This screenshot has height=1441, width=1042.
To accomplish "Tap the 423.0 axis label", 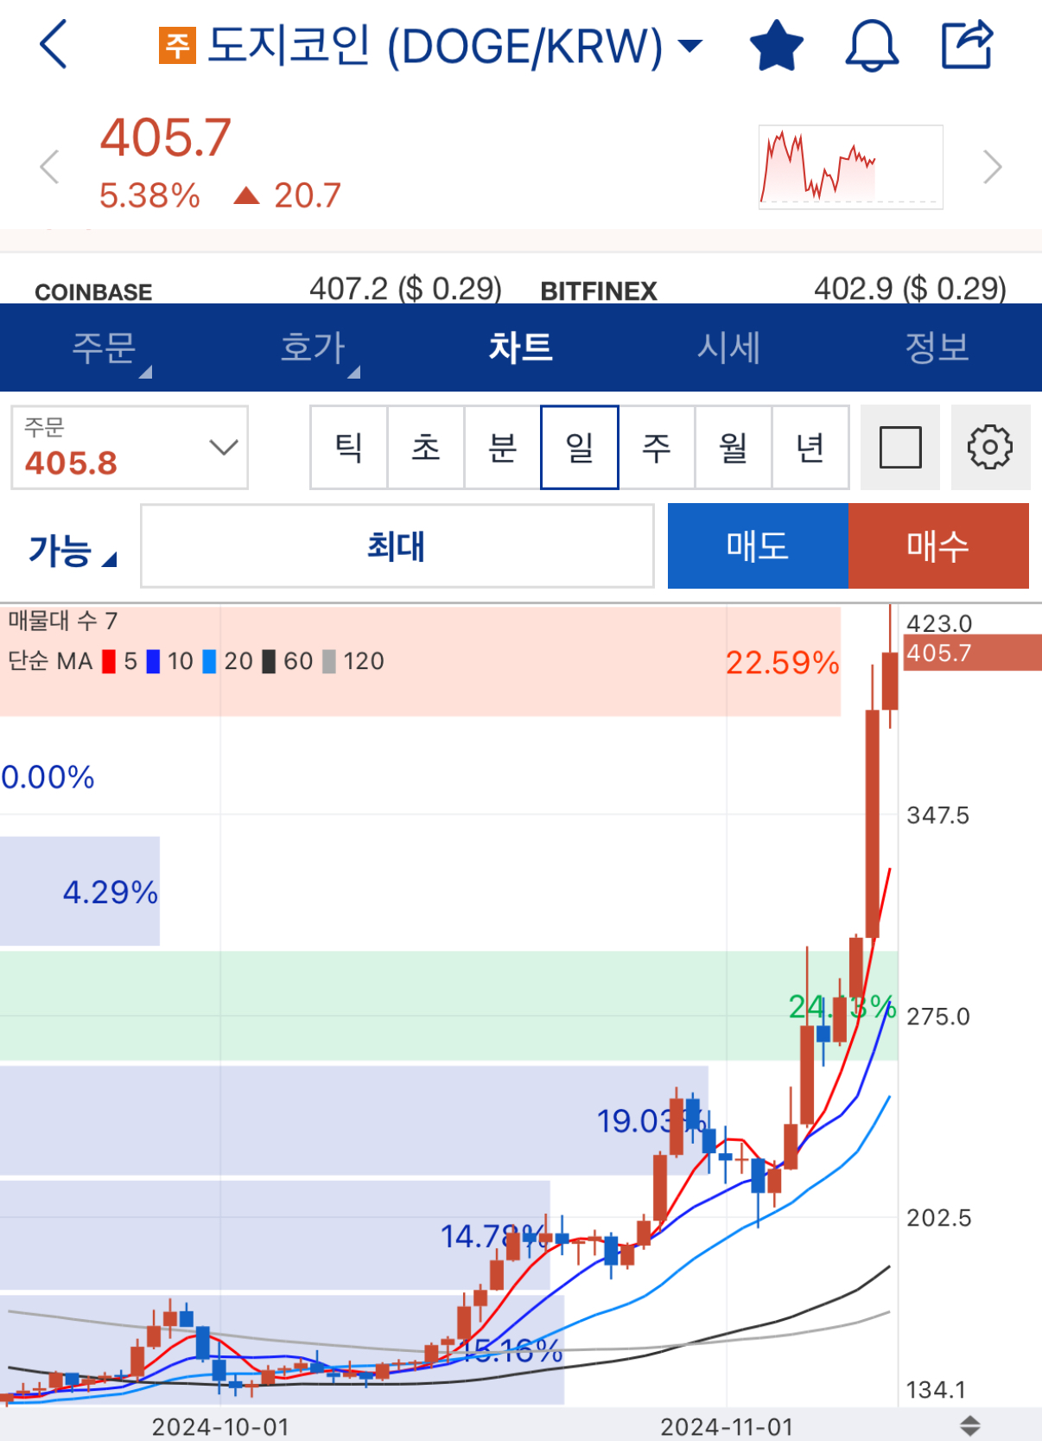I will [x=939, y=623].
